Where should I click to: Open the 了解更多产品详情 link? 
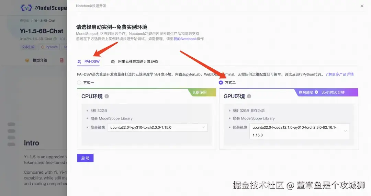click(x=339, y=74)
